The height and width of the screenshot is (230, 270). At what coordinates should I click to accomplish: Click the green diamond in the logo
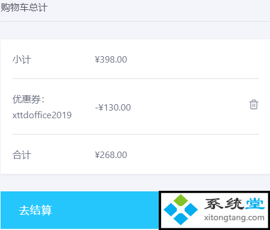point(181,200)
